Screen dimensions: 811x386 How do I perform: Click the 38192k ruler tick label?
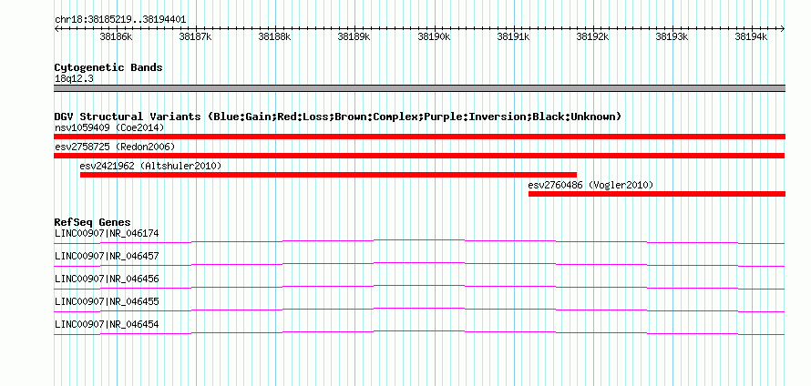[x=592, y=37]
